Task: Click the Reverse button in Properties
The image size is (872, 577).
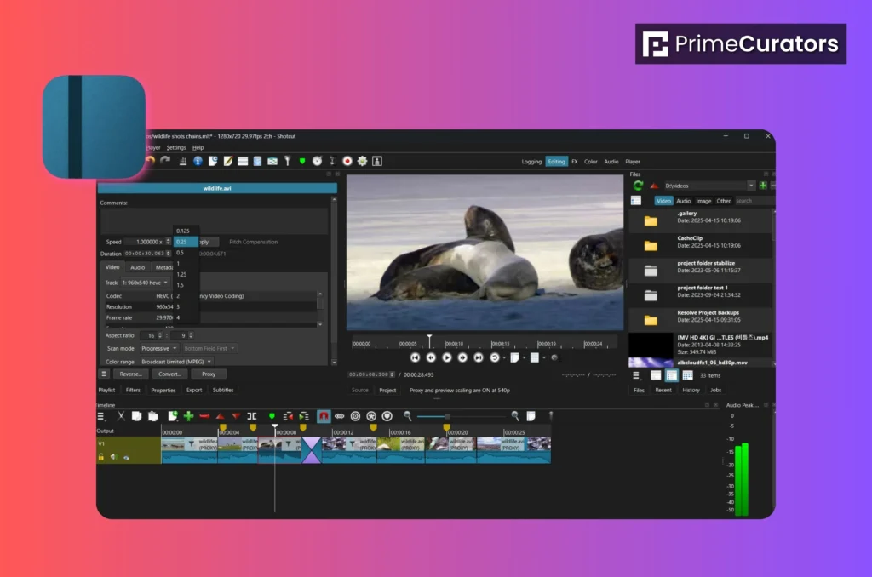Action: tap(129, 374)
